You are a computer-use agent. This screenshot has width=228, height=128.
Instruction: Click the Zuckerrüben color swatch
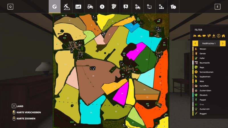[x=193, y=90]
